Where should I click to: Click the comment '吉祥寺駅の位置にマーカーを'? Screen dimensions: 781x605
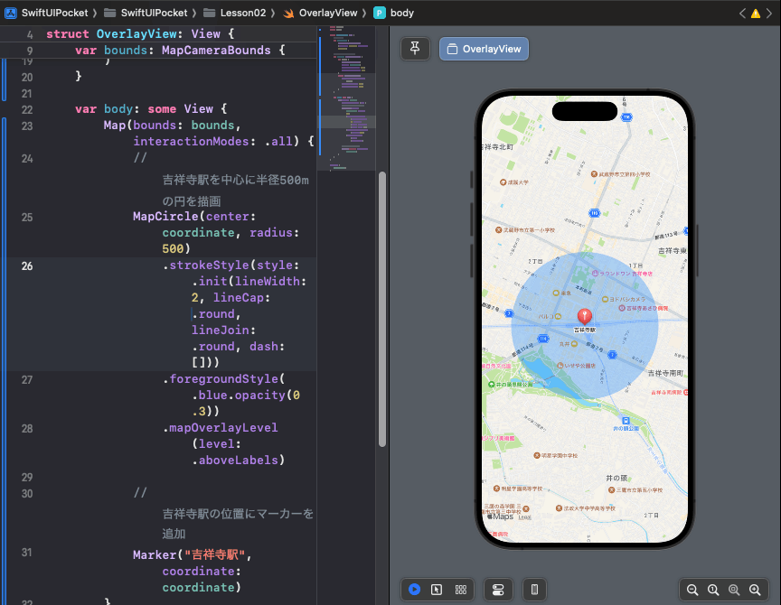(x=238, y=514)
